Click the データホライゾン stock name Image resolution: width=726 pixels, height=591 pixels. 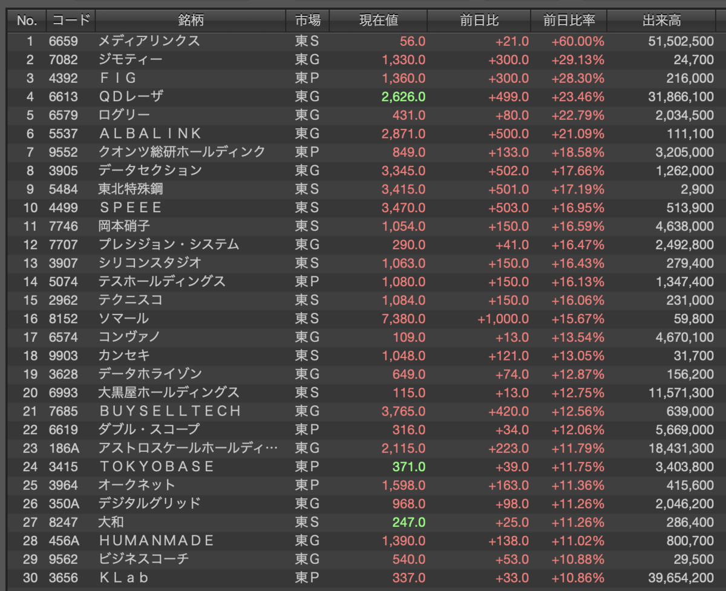coord(150,374)
